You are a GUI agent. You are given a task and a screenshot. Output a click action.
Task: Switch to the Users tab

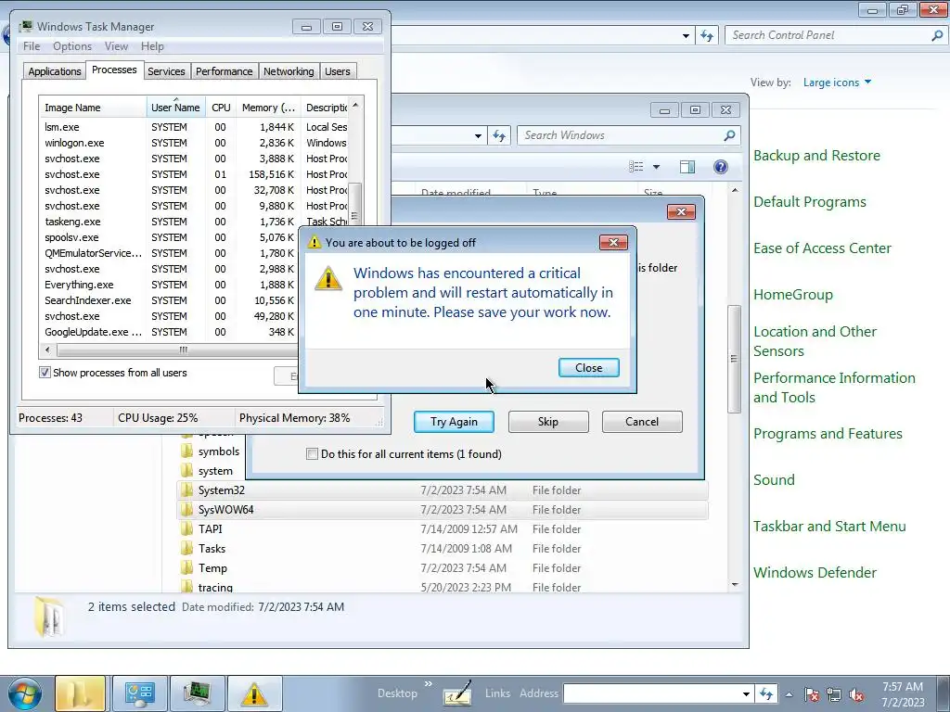pos(338,71)
